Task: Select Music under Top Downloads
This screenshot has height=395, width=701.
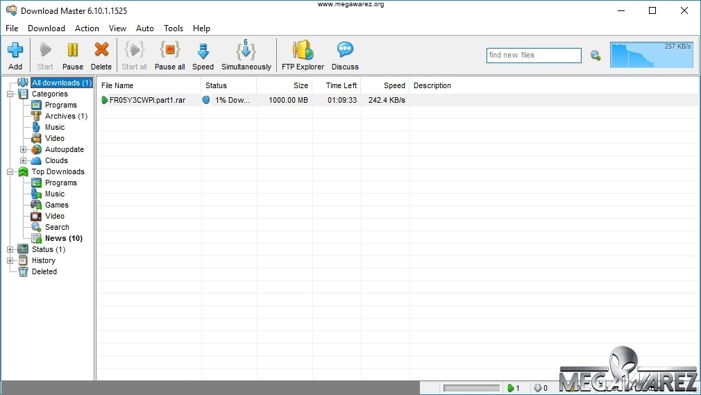Action: (55, 194)
